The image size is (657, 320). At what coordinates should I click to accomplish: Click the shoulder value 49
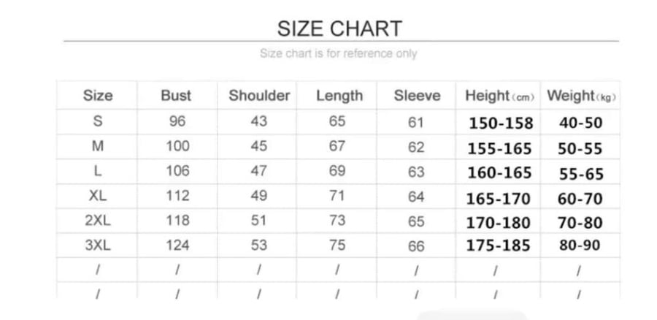coord(259,196)
